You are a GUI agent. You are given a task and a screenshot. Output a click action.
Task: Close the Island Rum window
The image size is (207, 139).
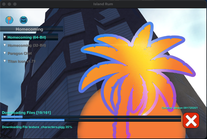(4, 4)
